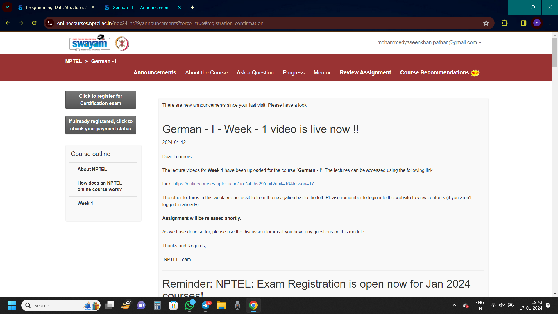The height and width of the screenshot is (314, 558).
Task: Open Chrome's three-dot menu
Action: coord(550,23)
